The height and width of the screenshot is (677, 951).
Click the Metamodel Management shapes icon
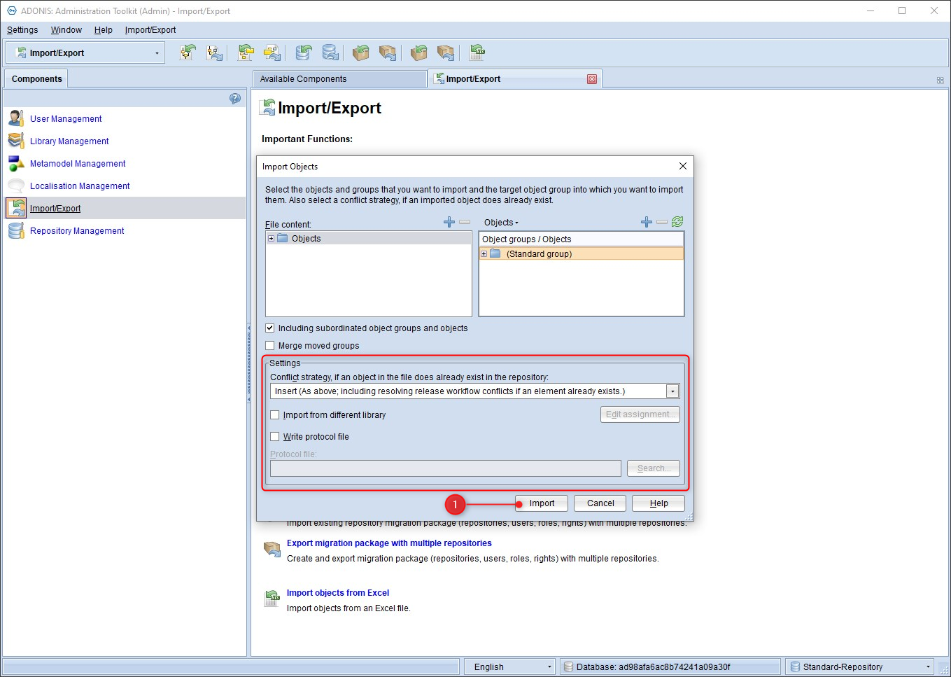pyautogui.click(x=16, y=163)
